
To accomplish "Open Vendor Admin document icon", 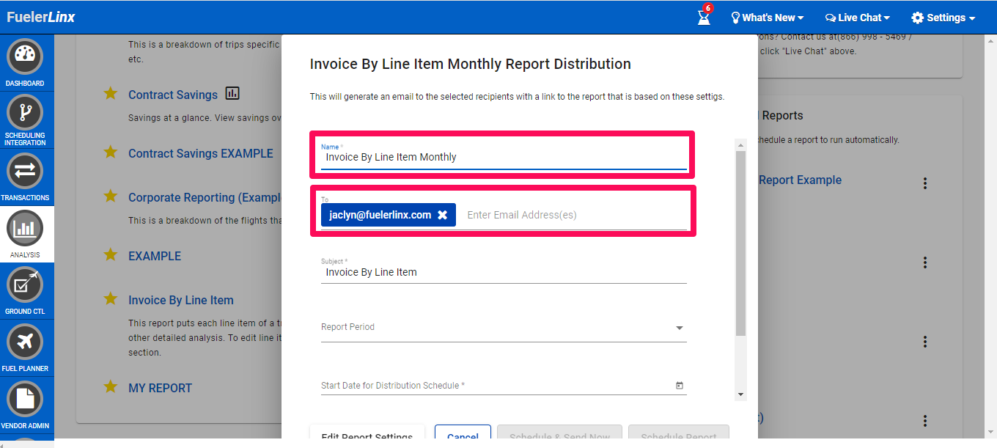I will coord(25,400).
